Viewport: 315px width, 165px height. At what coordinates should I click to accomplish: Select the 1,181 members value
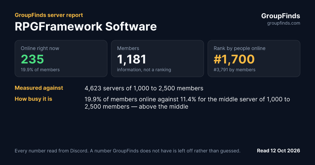coord(132,59)
